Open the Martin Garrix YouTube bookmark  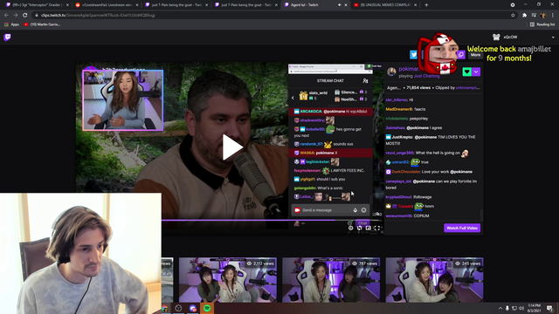tap(42, 24)
